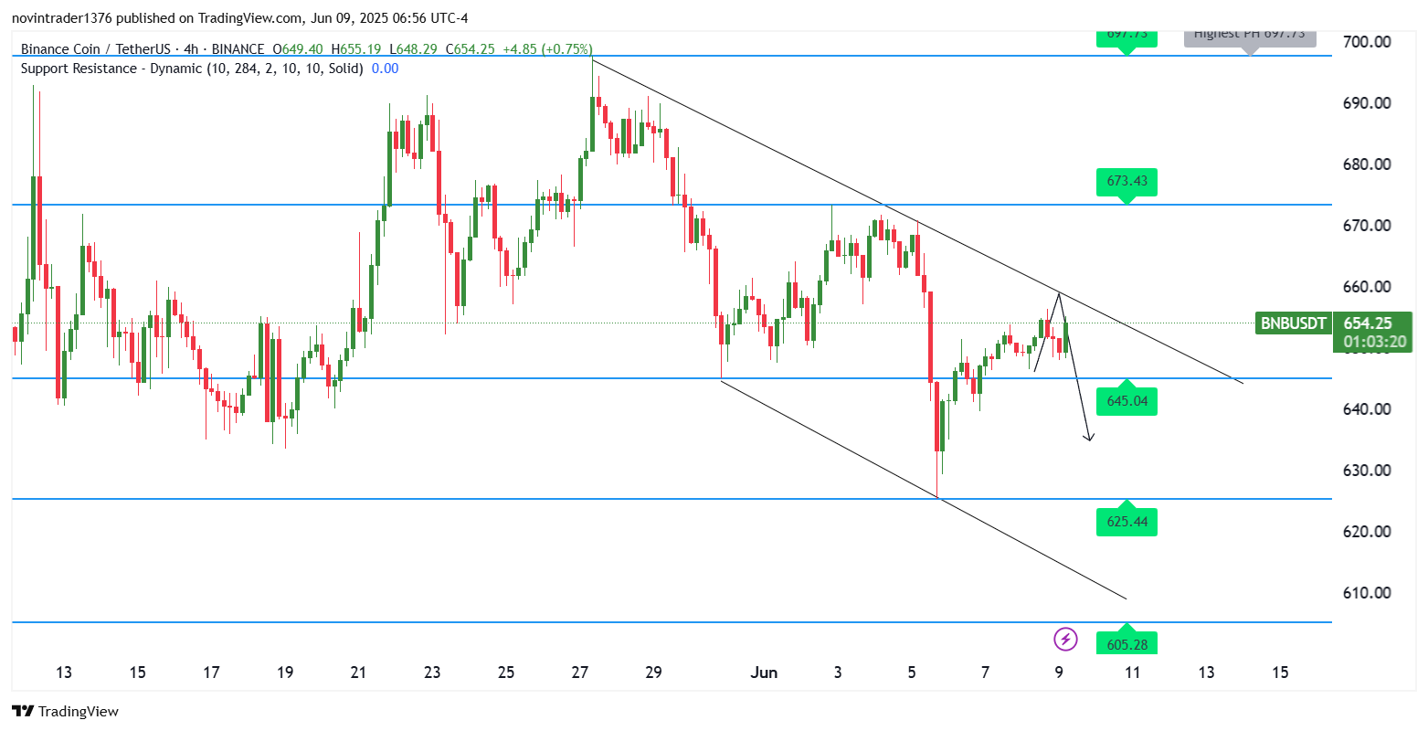
Task: Click the change value +4.85 (+0.75%)
Action: 547,49
